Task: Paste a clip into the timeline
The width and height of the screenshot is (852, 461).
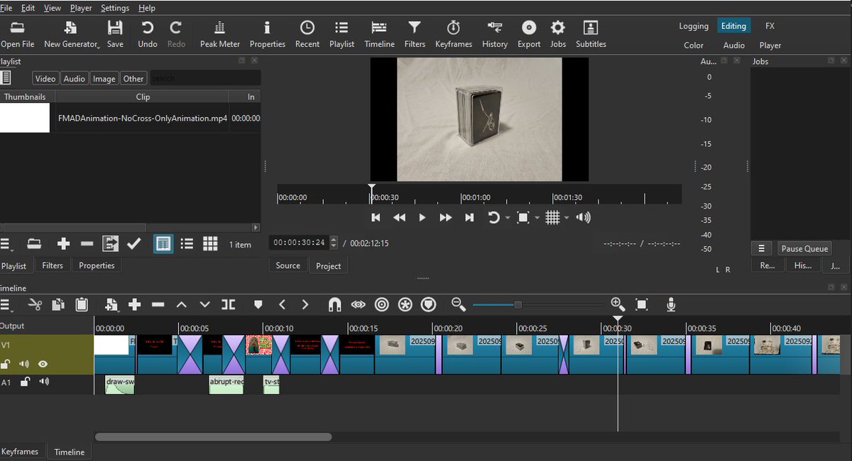Action: click(x=82, y=304)
